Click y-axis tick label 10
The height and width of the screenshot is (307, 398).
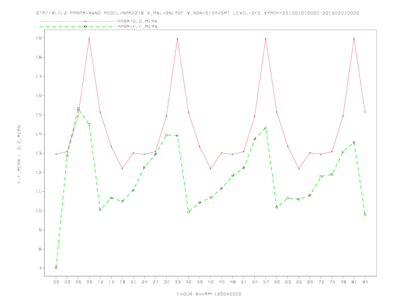click(x=39, y=211)
